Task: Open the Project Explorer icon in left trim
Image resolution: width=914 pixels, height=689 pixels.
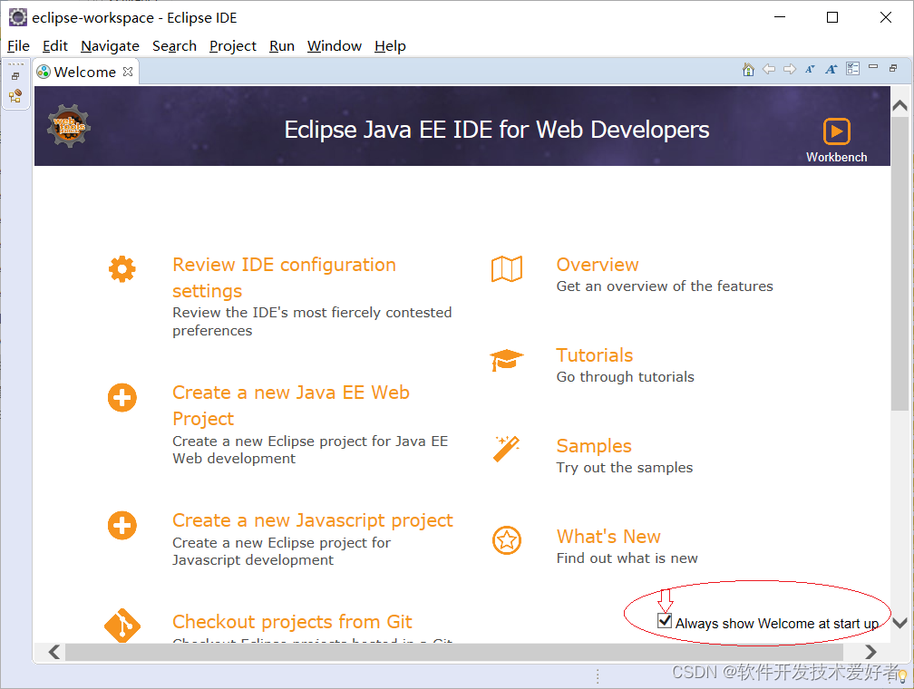Action: tap(15, 96)
